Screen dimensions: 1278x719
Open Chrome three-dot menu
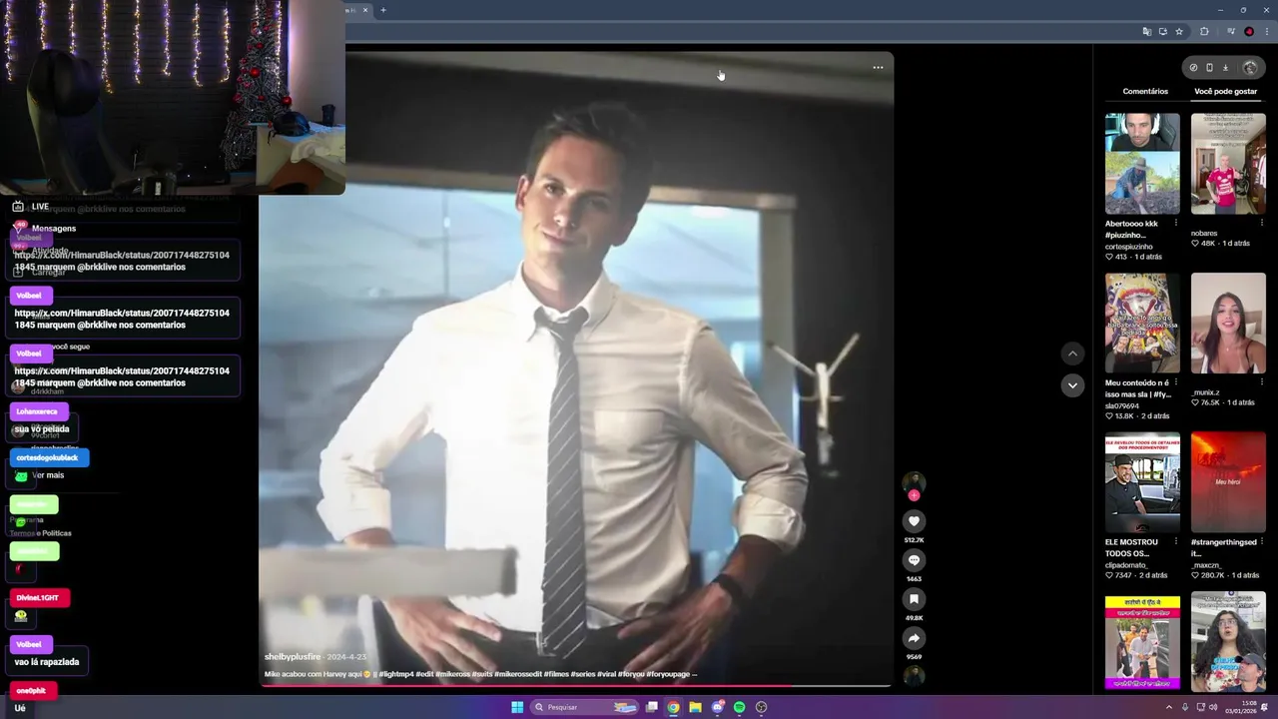[1265, 32]
